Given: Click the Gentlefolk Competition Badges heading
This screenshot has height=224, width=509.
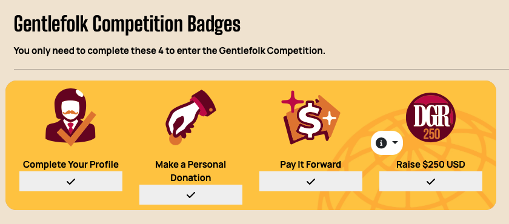Looking at the screenshot, I should coord(127,24).
